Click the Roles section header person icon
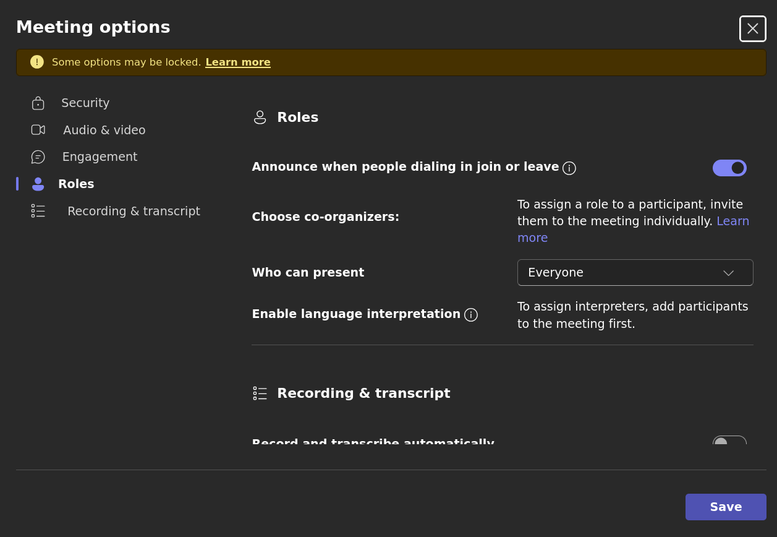Image resolution: width=777 pixels, height=537 pixels. pos(260,118)
